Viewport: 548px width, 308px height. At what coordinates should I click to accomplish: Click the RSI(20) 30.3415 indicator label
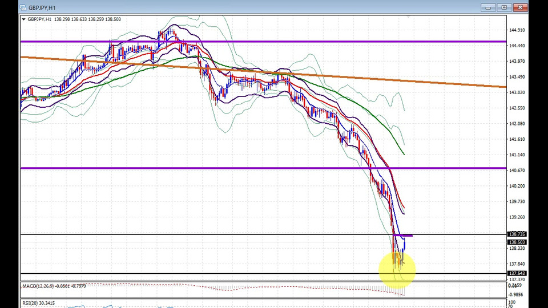pyautogui.click(x=38, y=303)
